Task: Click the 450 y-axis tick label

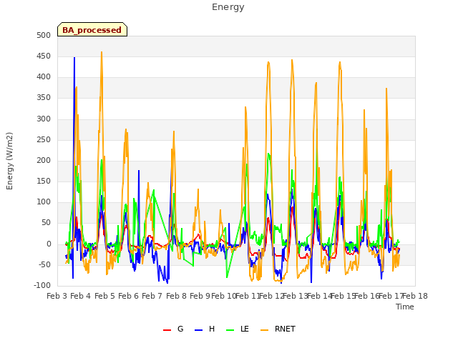Action: [44, 56]
